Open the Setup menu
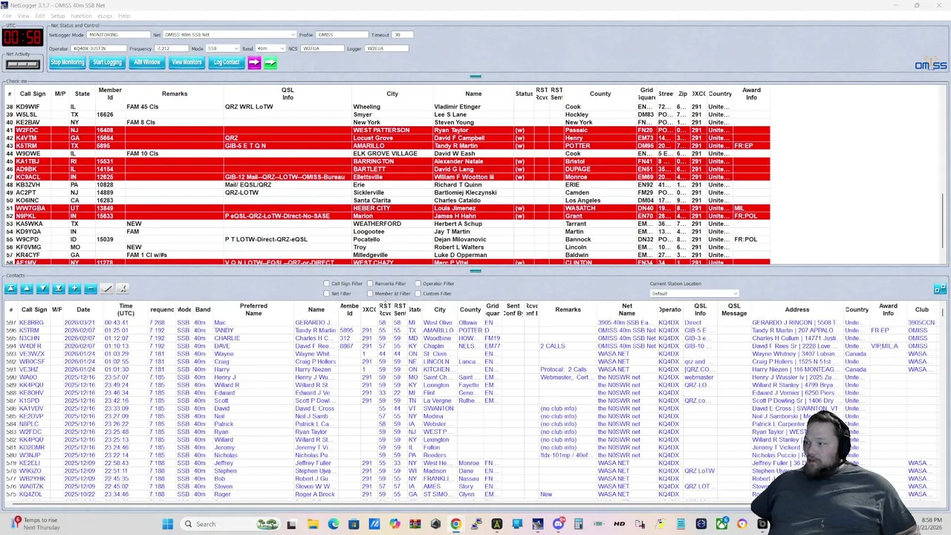Image resolution: width=951 pixels, height=535 pixels. click(57, 16)
